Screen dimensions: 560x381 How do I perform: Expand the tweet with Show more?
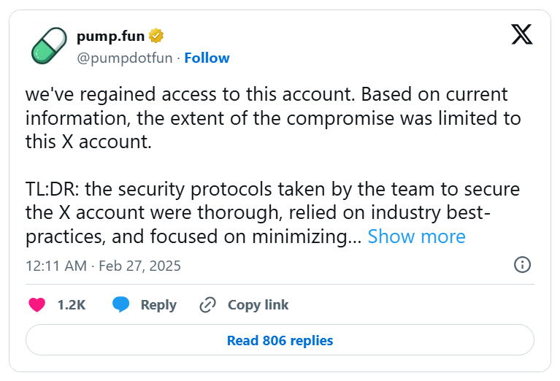[416, 236]
